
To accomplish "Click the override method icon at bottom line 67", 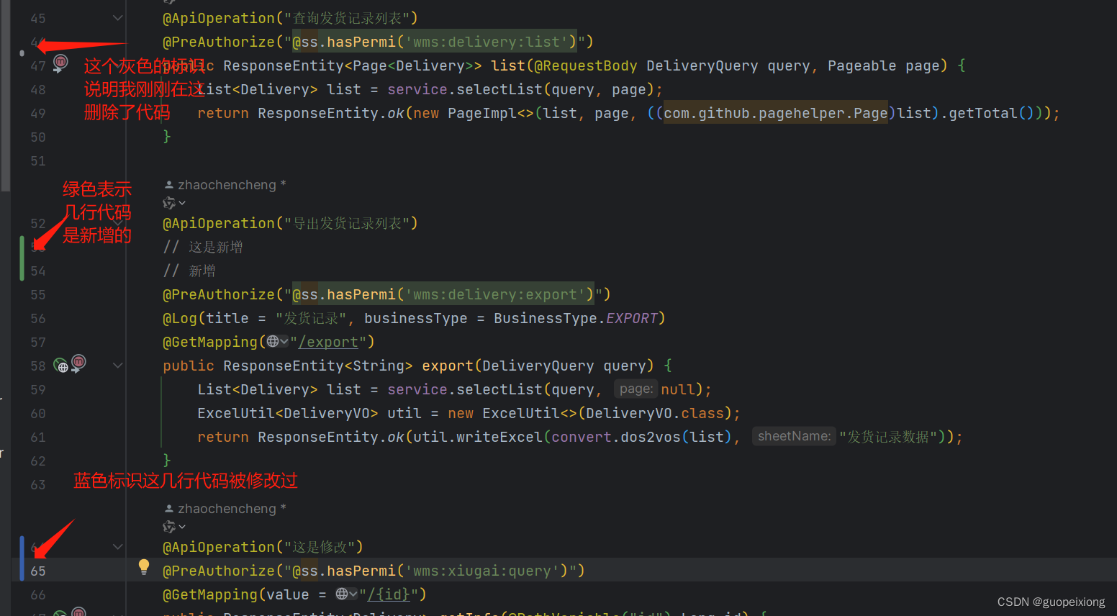I will tap(78, 612).
